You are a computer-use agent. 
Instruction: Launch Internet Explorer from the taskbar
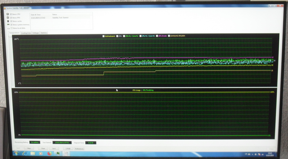pos(24,153)
